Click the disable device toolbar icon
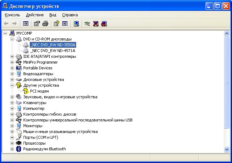This screenshot has width=232, height=163. (x=104, y=24)
